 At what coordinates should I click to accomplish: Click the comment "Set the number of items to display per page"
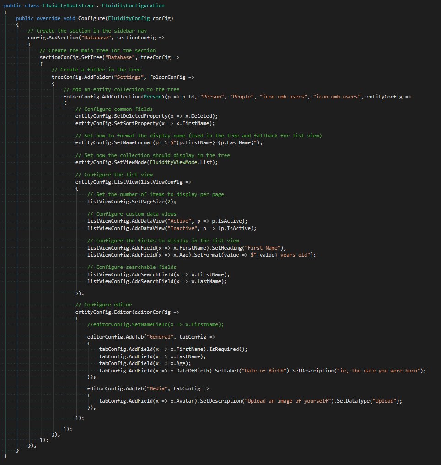tap(156, 195)
